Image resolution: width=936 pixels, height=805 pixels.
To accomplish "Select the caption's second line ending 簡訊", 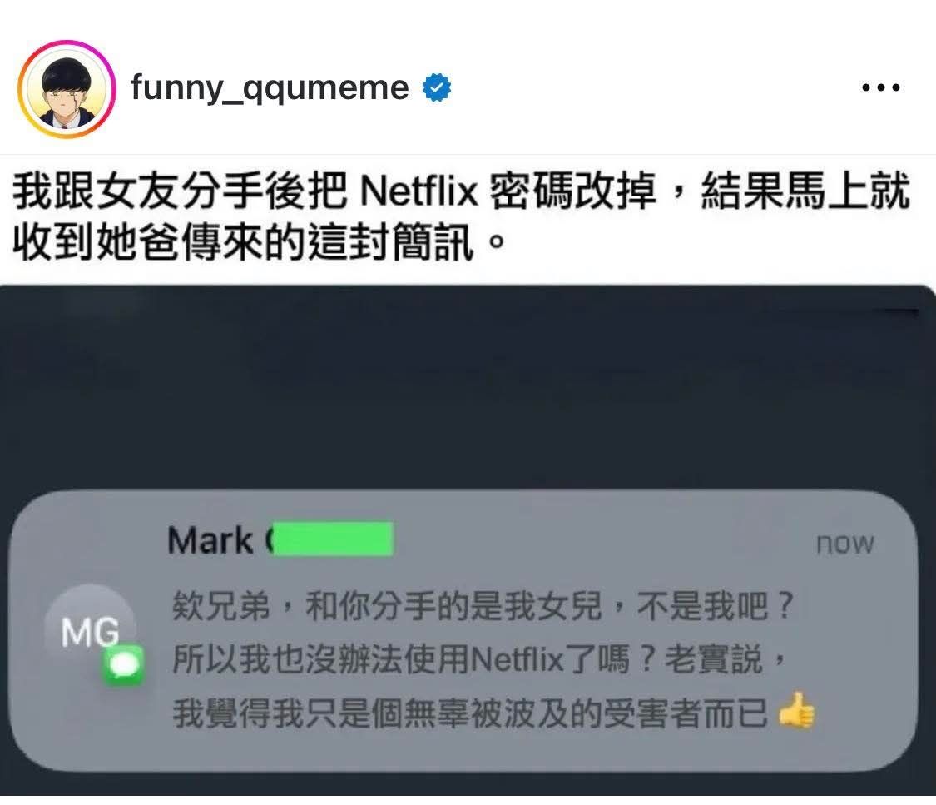I will coord(260,242).
